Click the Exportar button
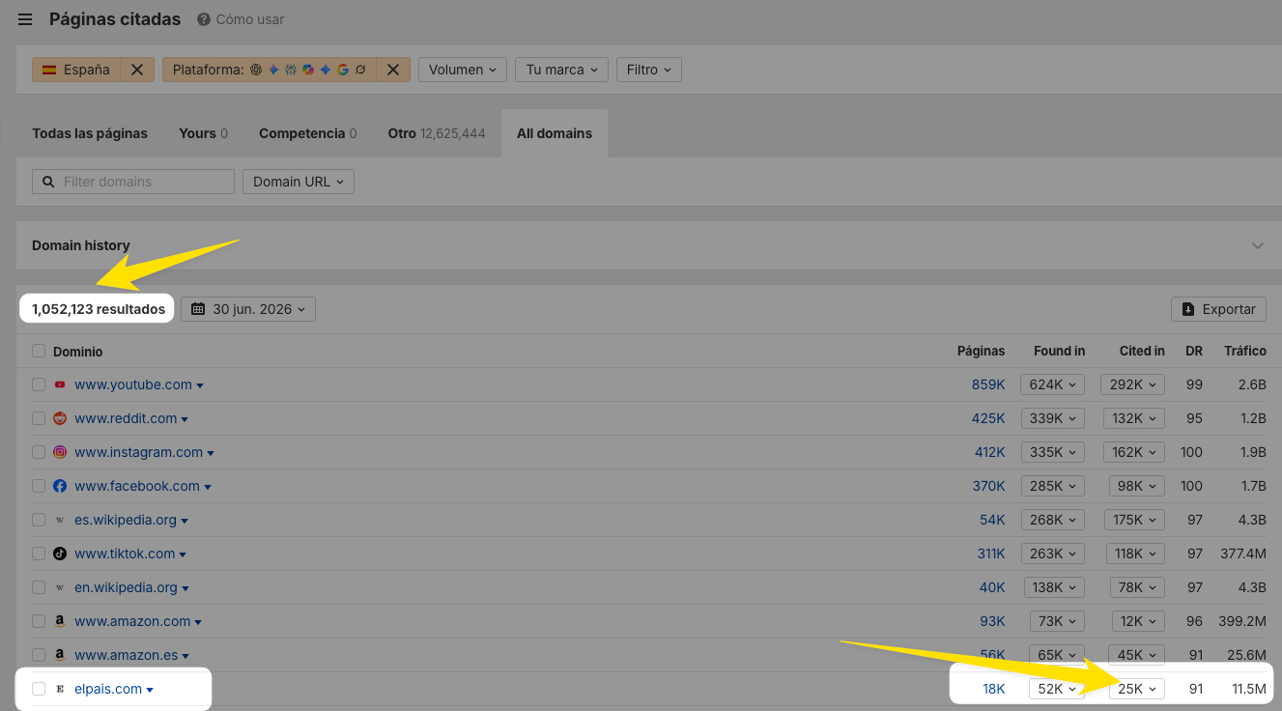 point(1218,309)
